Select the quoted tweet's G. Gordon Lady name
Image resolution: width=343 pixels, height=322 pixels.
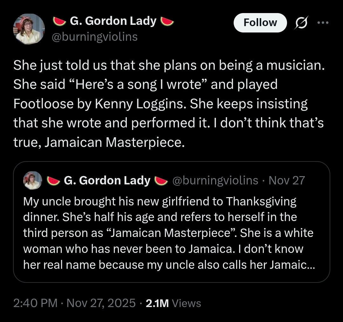tap(107, 181)
